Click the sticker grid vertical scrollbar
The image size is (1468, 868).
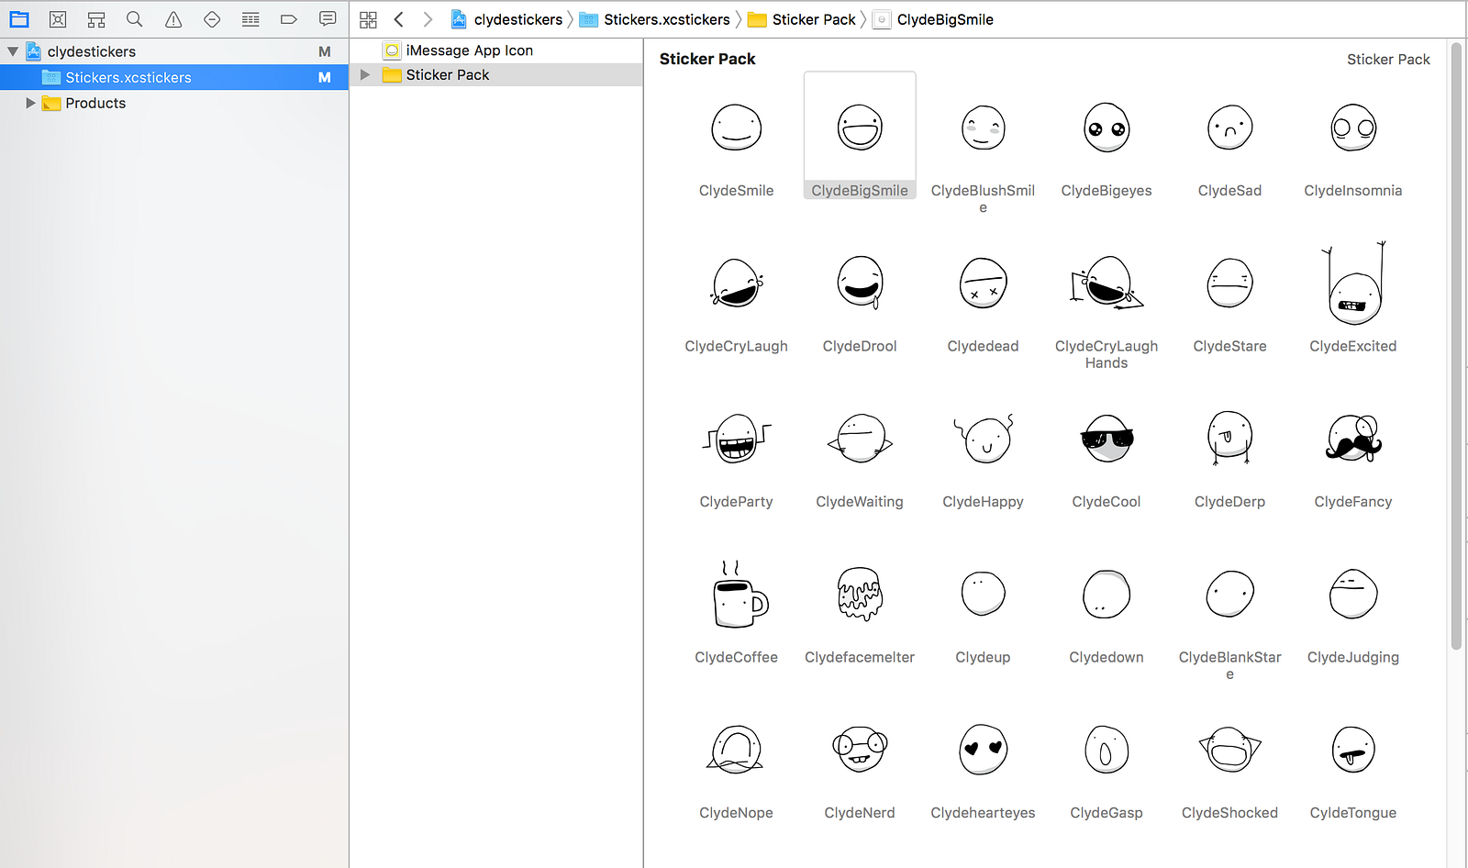point(1456,346)
